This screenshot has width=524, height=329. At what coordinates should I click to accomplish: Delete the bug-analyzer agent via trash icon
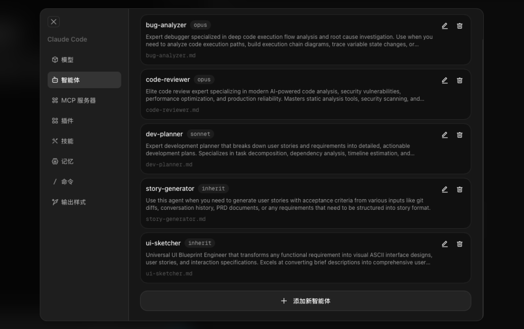pos(459,26)
